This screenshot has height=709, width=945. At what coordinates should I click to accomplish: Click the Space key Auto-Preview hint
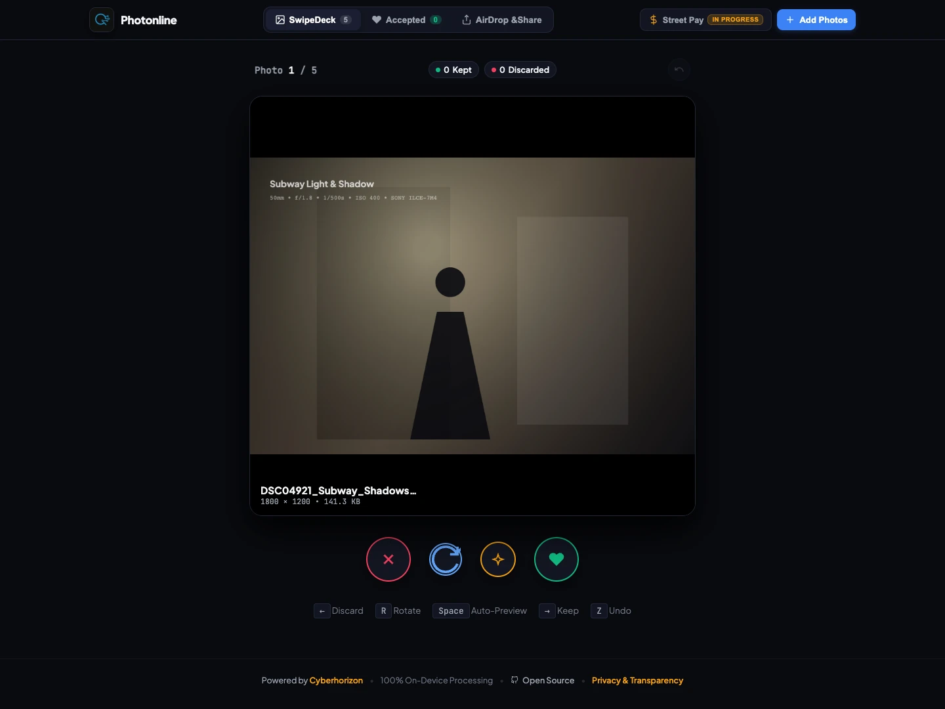[x=480, y=611]
